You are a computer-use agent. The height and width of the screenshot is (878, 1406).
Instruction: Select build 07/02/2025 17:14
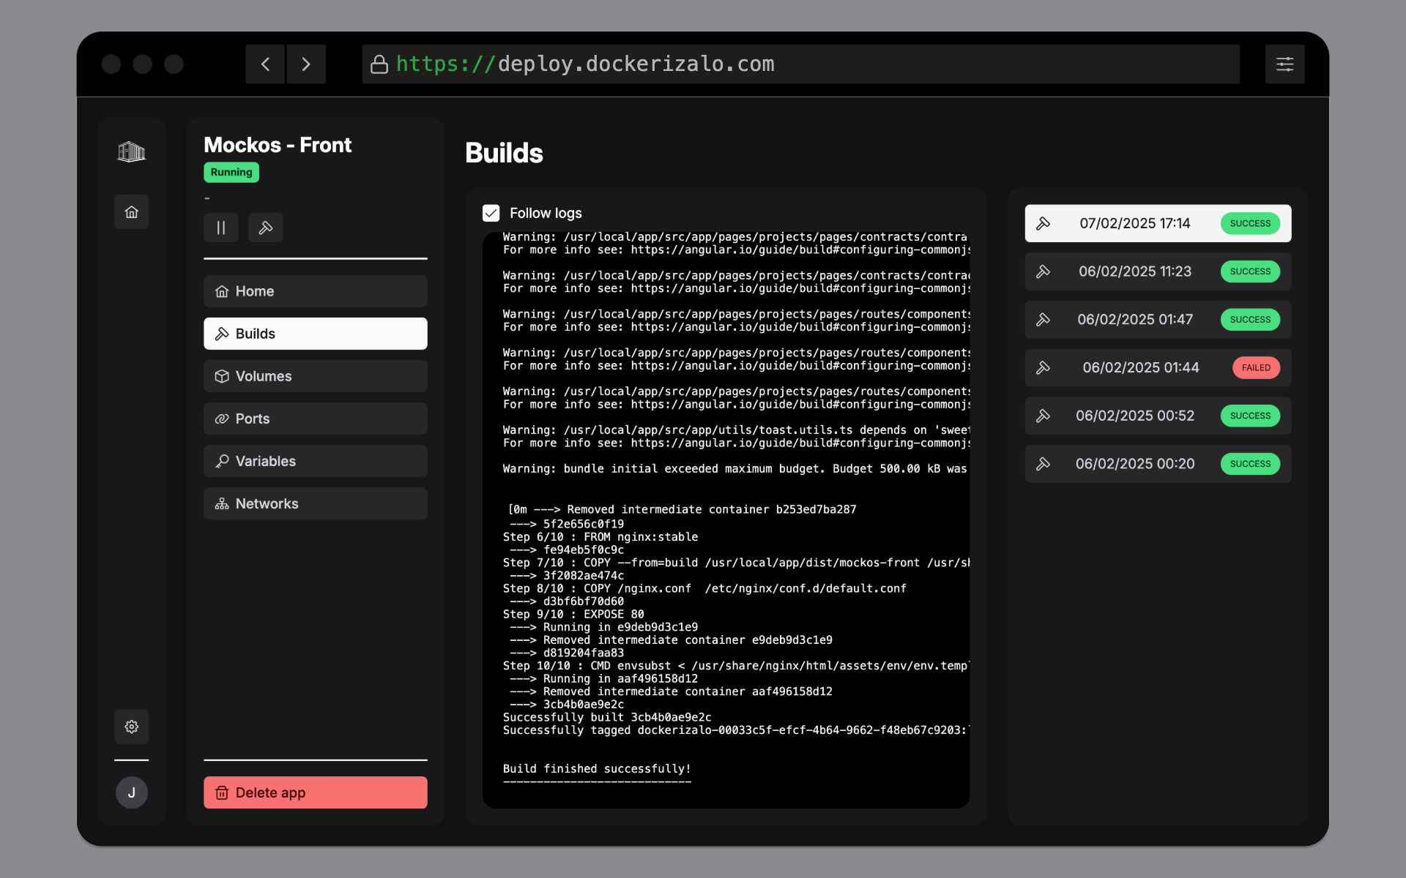[x=1158, y=223]
